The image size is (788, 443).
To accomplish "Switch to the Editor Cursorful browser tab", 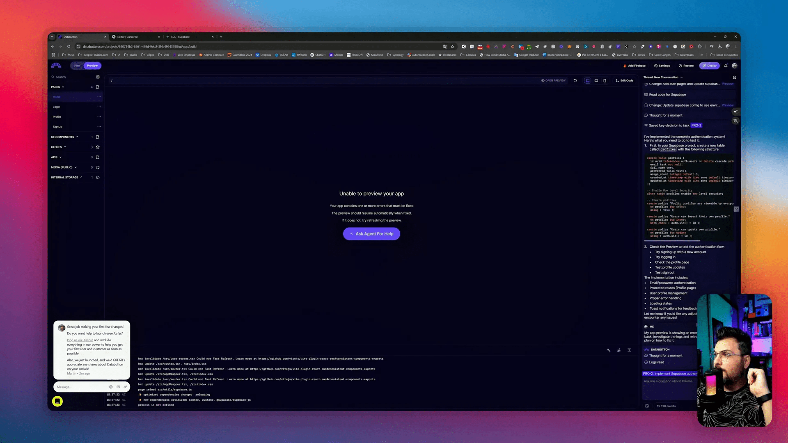I will (135, 37).
